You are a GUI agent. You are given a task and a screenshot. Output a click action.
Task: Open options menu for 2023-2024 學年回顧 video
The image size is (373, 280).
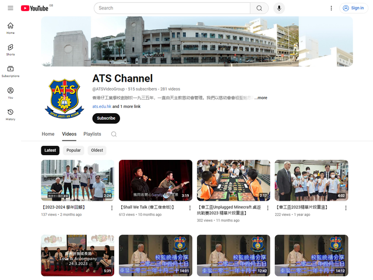click(x=112, y=208)
